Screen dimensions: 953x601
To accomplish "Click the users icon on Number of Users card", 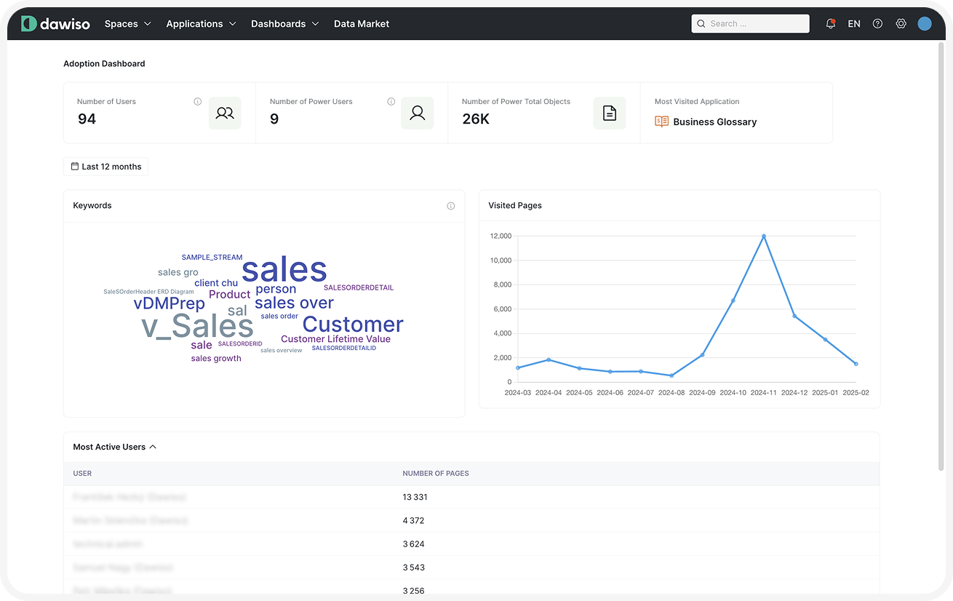I will click(224, 113).
